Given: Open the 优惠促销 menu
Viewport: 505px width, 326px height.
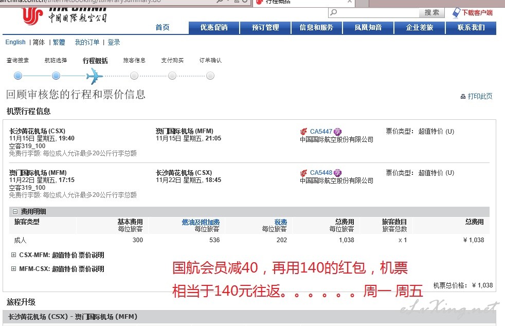Looking at the screenshot, I should (214, 28).
